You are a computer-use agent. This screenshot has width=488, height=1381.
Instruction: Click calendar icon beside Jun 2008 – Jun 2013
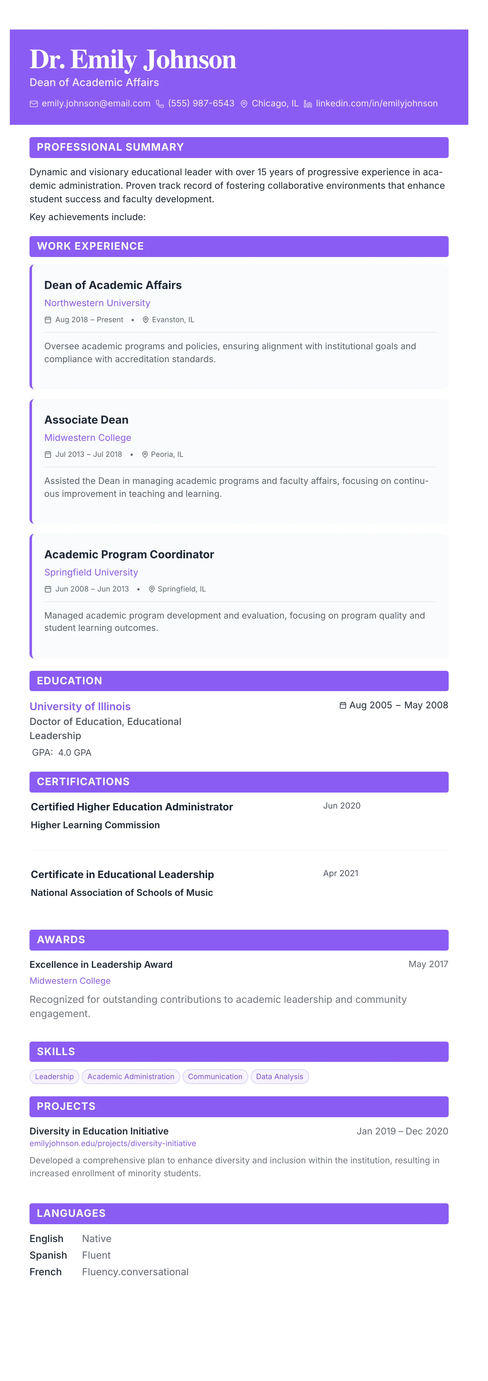click(x=48, y=589)
